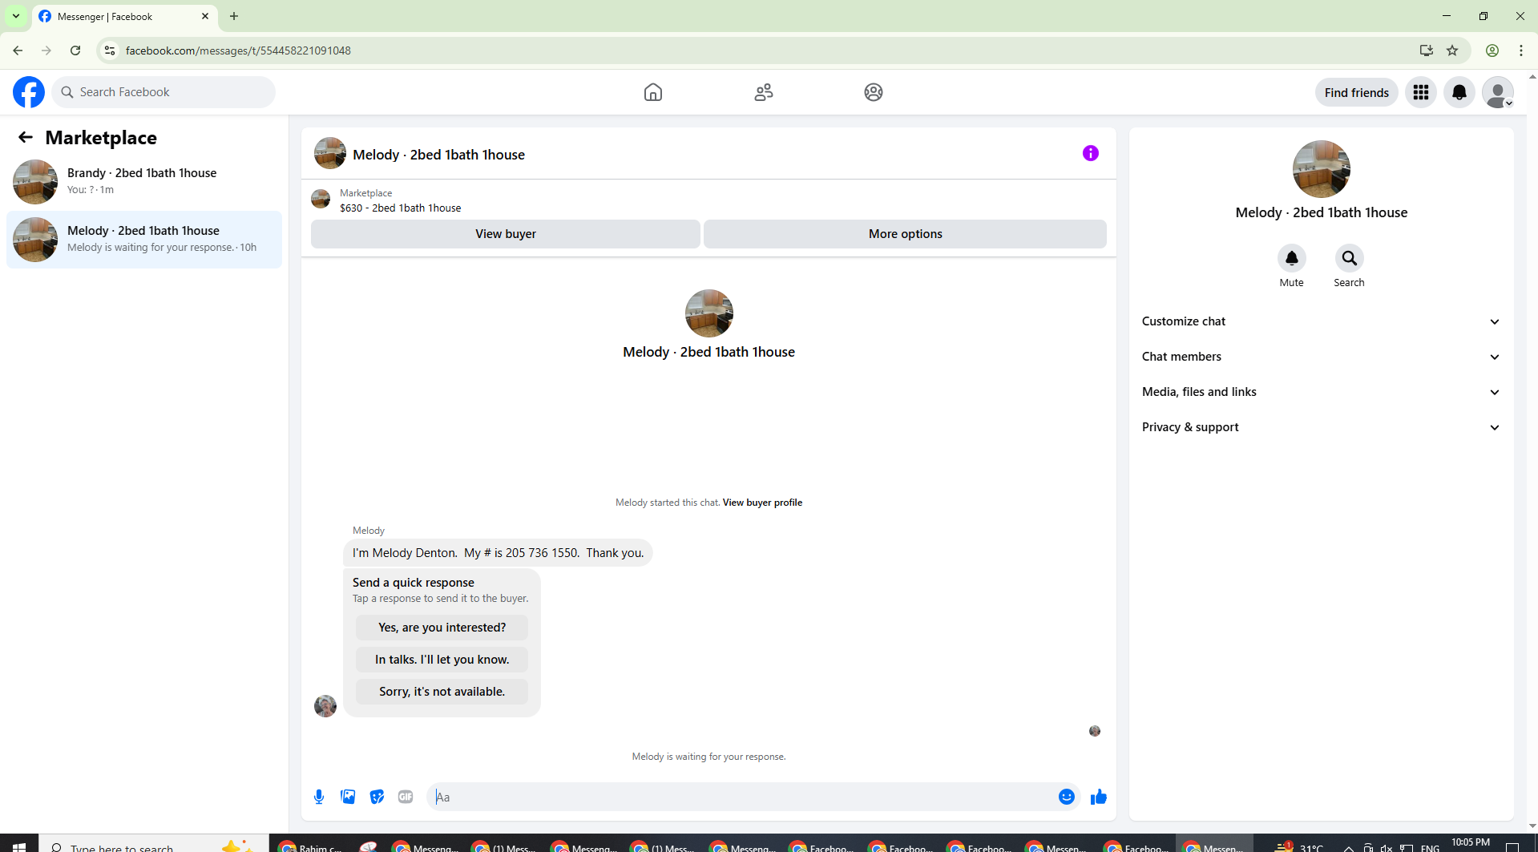The height and width of the screenshot is (852, 1538).
Task: Choose a sticker to send
Action: point(377,797)
